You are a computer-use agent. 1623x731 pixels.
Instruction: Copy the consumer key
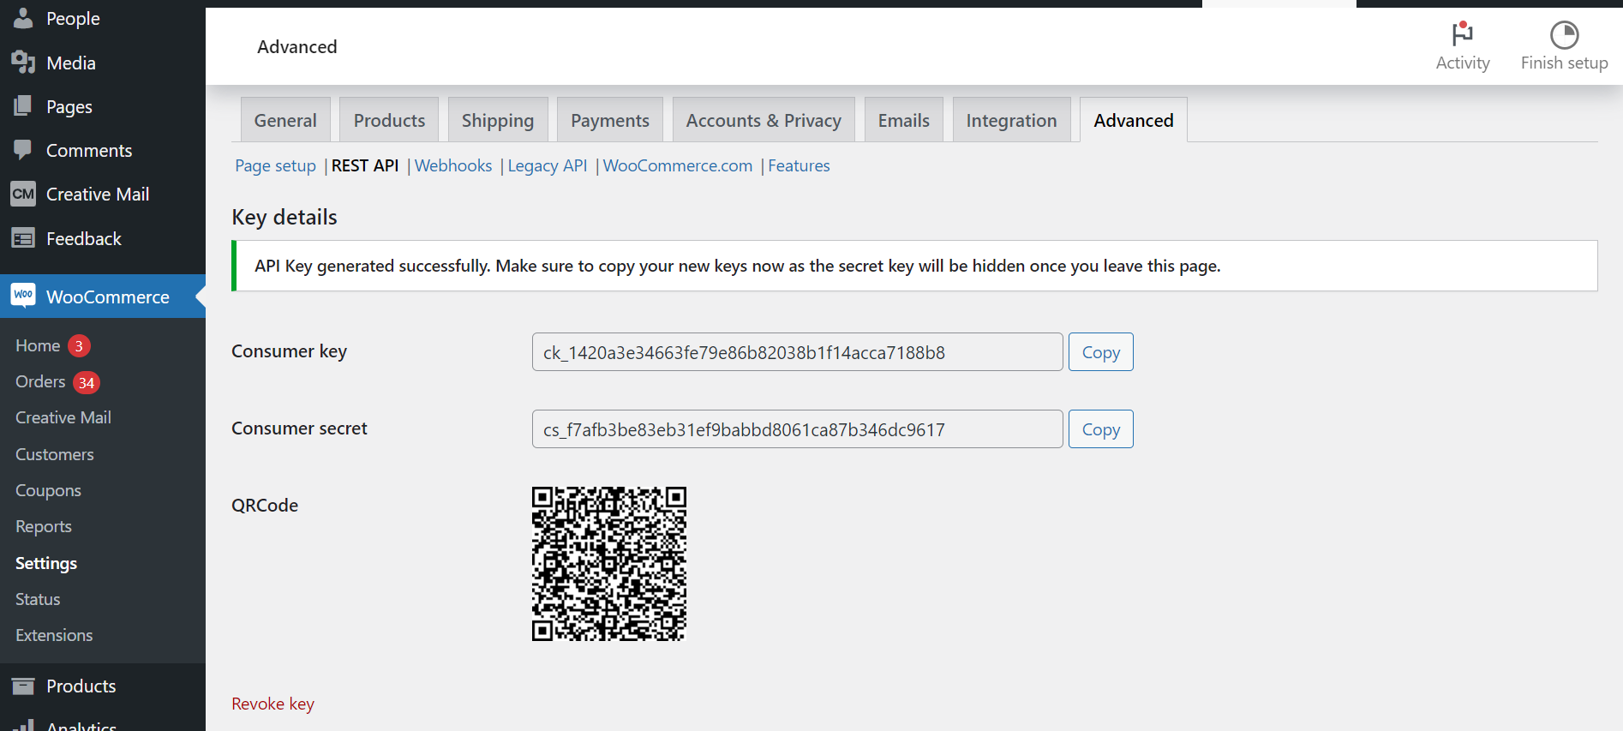coord(1100,352)
